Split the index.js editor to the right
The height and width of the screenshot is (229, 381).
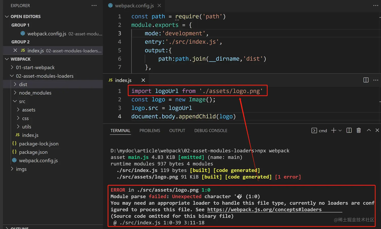tap(366, 80)
